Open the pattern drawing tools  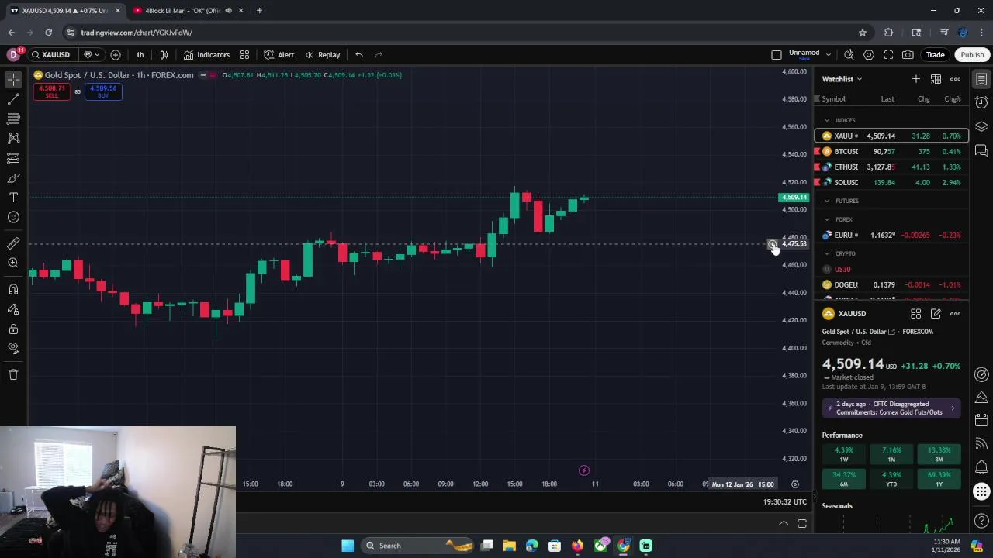coord(13,138)
